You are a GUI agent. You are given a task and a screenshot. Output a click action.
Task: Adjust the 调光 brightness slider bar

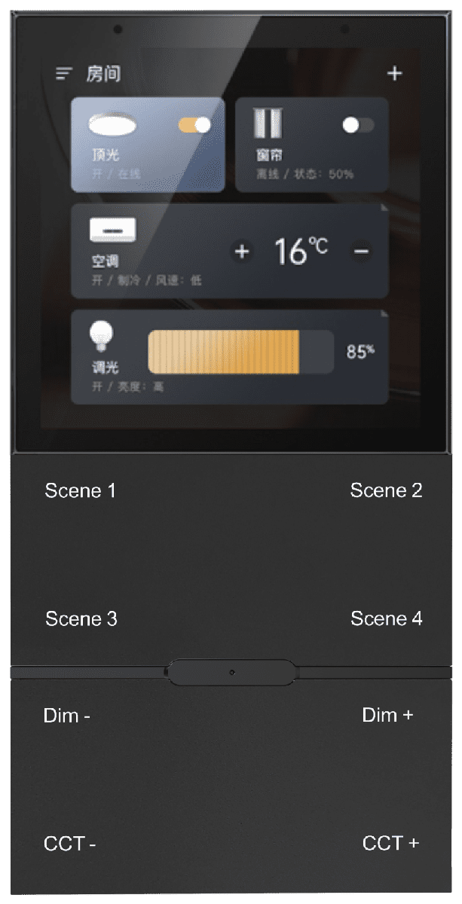click(240, 352)
